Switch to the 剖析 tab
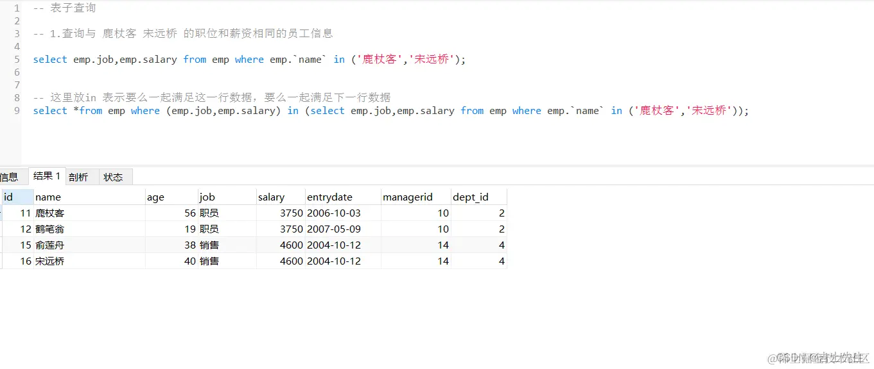Screen dimensions: 874x369 pyautogui.click(x=80, y=176)
